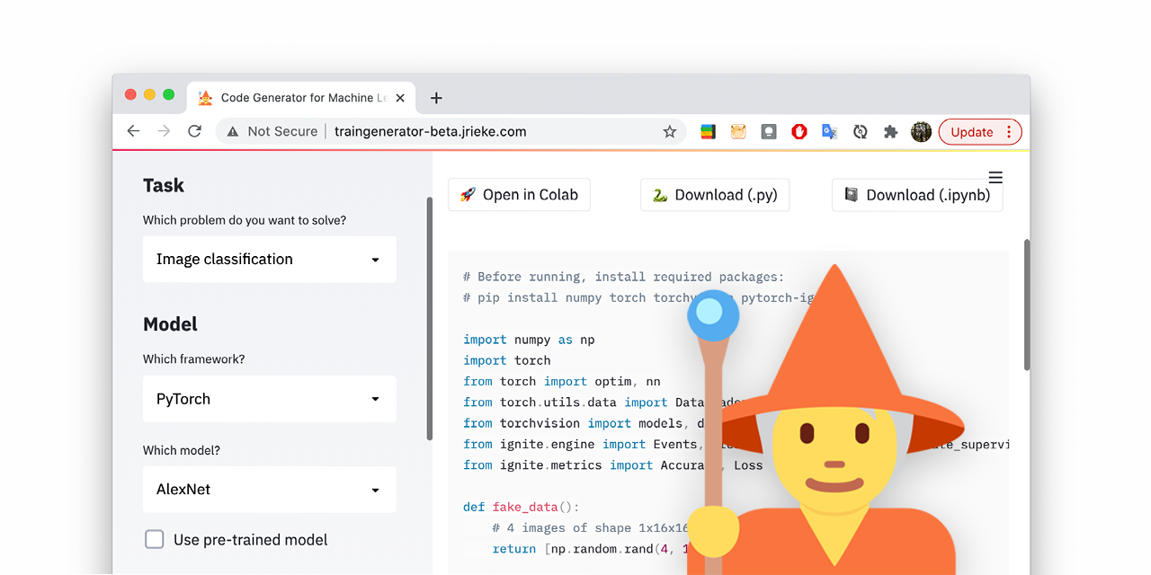Select the Code Generator browser tab
The image size is (1151, 575).
(297, 98)
